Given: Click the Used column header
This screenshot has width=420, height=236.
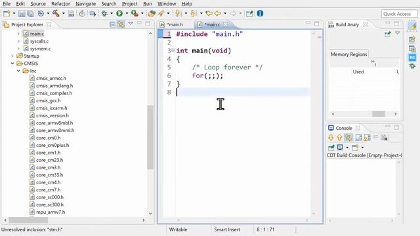Looking at the screenshot, I should tap(358, 71).
